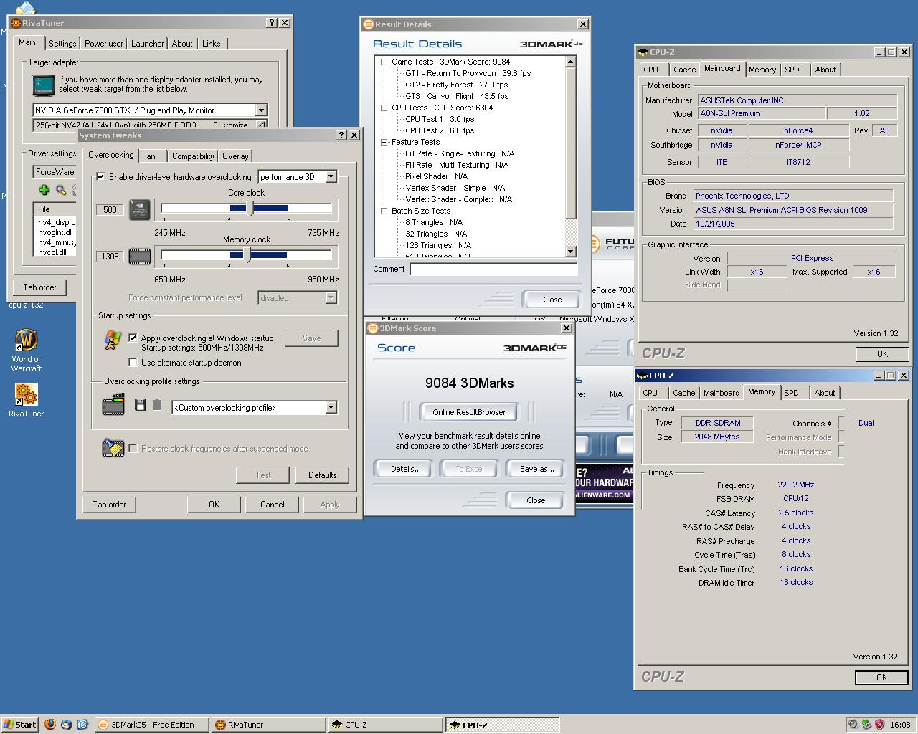Open the Custom overclocking profile dropdown

pyautogui.click(x=331, y=407)
